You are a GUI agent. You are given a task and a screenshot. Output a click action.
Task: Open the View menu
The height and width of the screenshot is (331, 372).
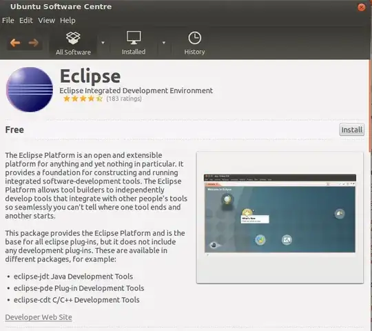[x=47, y=21]
